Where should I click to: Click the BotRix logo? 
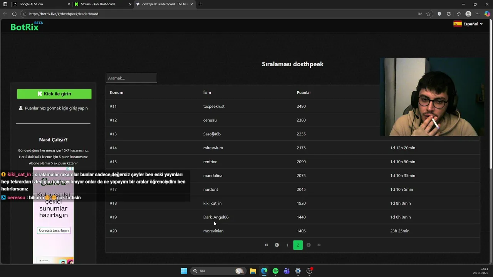[27, 26]
